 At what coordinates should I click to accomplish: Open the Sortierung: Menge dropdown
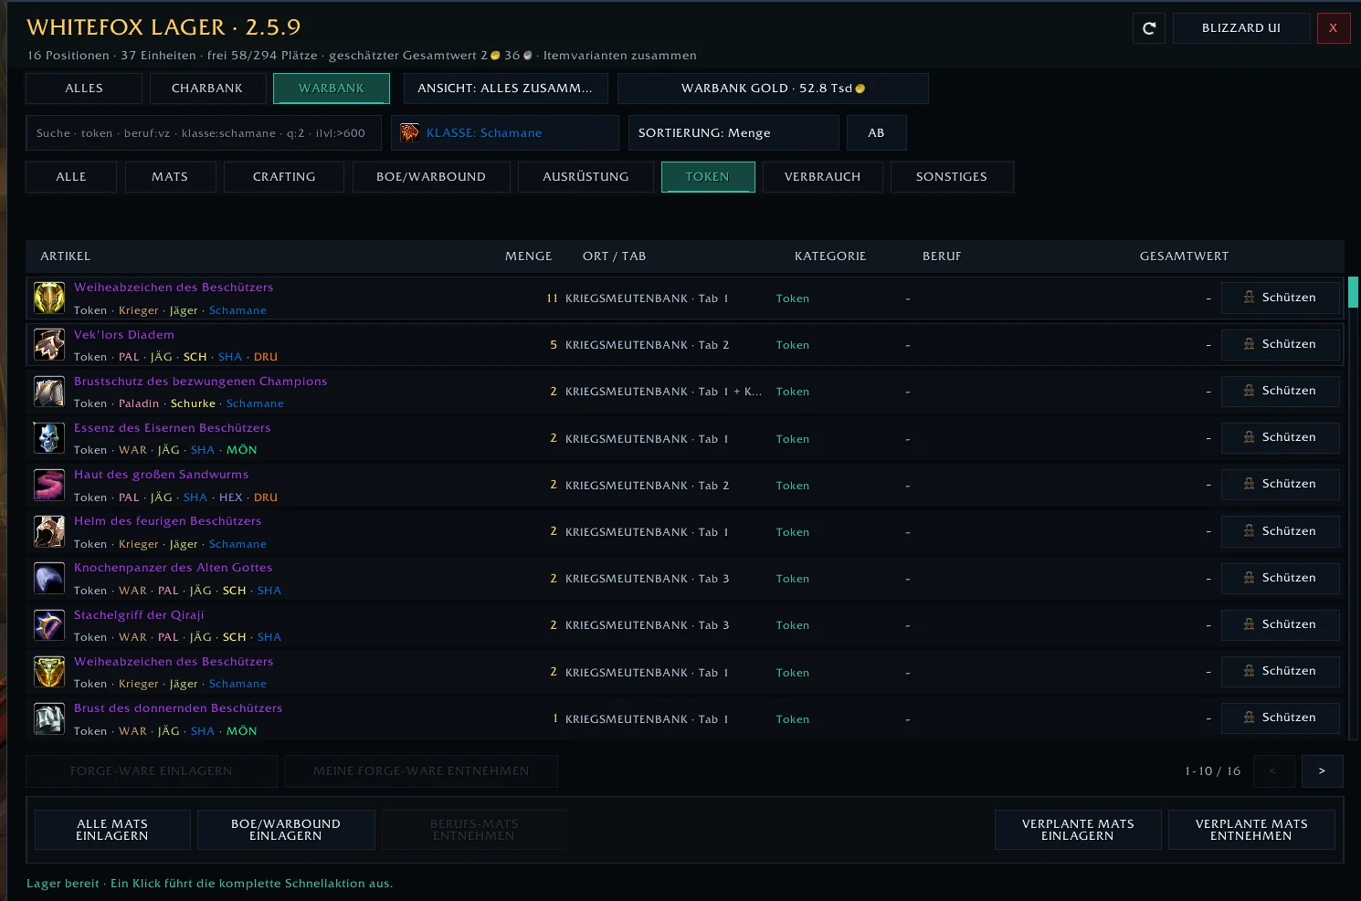pyautogui.click(x=733, y=132)
